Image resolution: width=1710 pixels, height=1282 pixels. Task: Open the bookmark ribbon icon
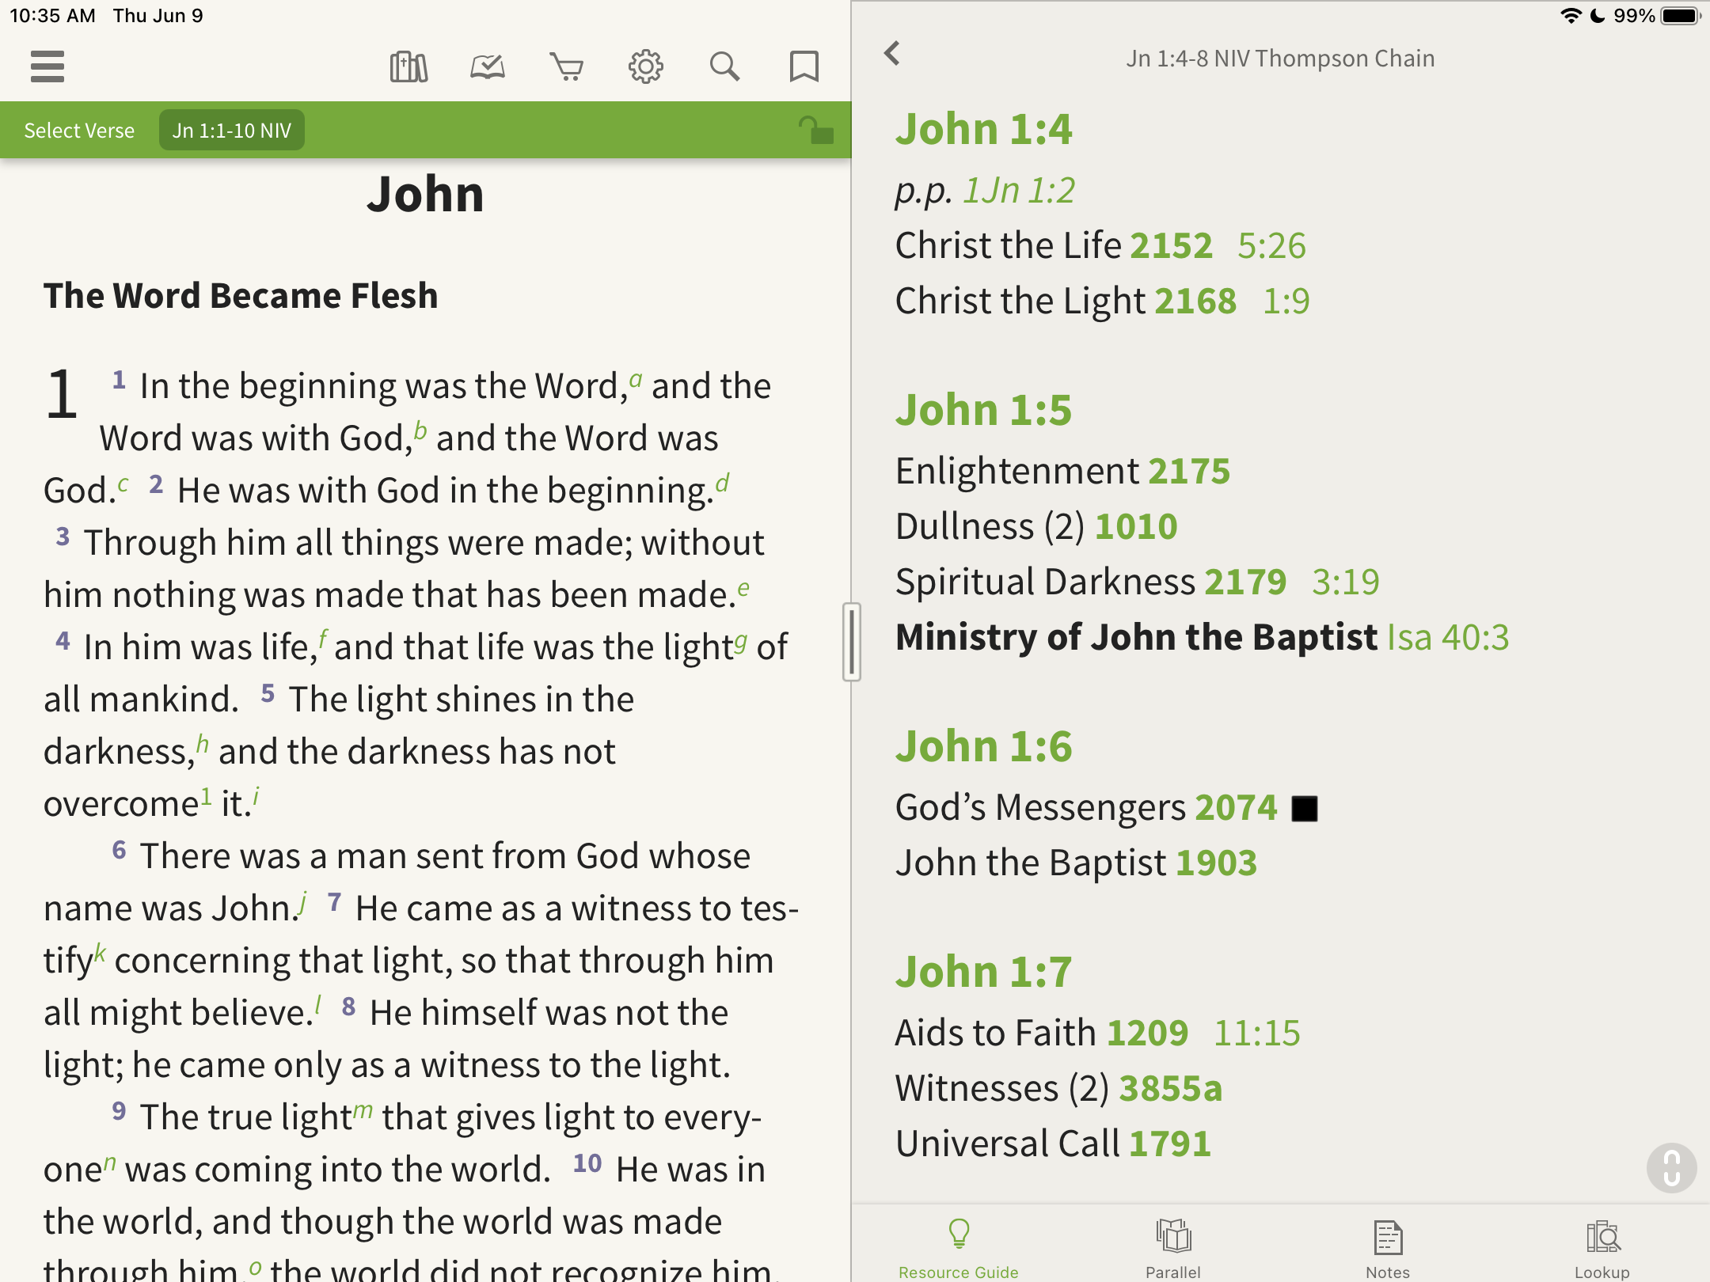pyautogui.click(x=804, y=66)
